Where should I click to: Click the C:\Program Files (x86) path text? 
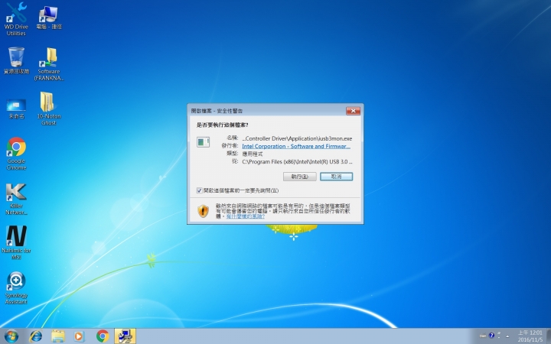[x=297, y=161]
